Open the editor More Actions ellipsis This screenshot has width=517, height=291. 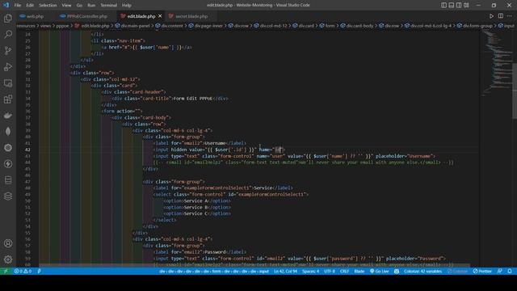pyautogui.click(x=510, y=16)
